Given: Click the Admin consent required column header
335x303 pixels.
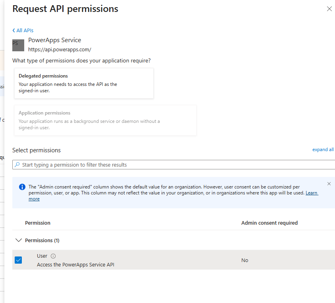Looking at the screenshot, I should 269,223.
